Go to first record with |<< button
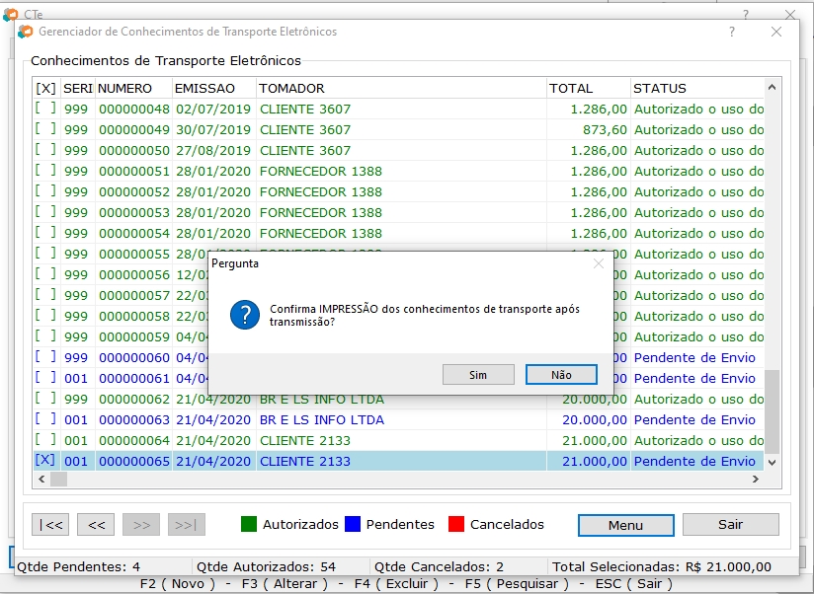Viewport: 814px width, 594px height. click(x=50, y=524)
